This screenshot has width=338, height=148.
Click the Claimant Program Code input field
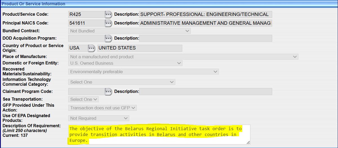point(87,91)
